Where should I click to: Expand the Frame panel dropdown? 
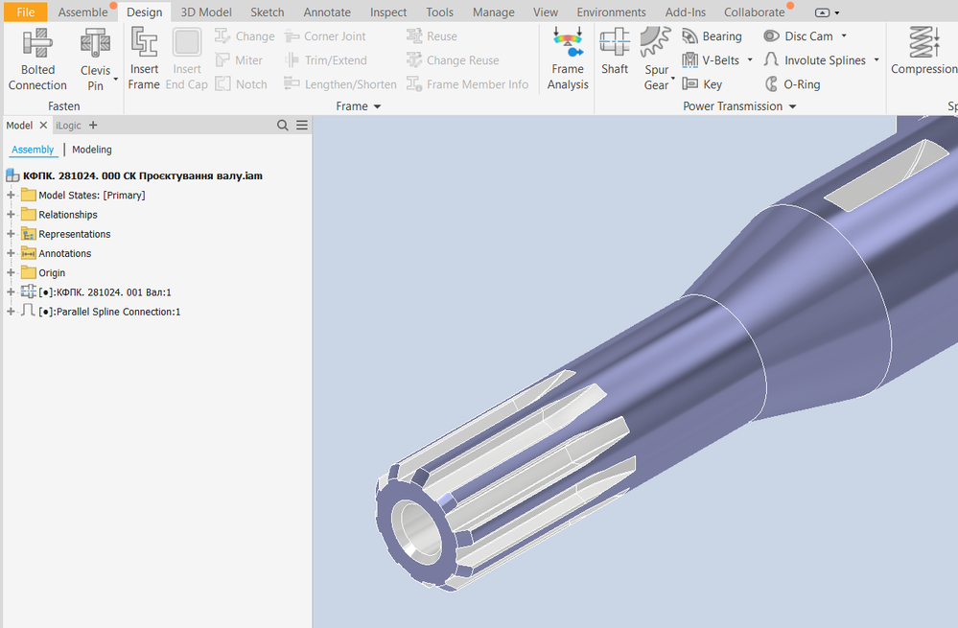(x=377, y=106)
